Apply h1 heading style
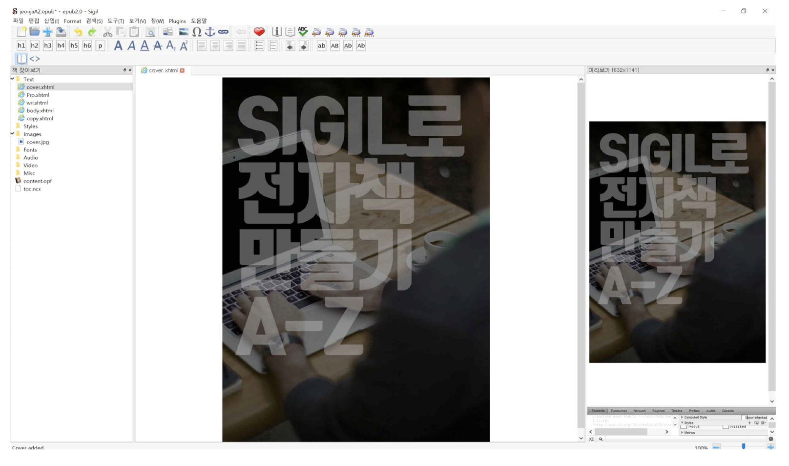 (x=21, y=45)
